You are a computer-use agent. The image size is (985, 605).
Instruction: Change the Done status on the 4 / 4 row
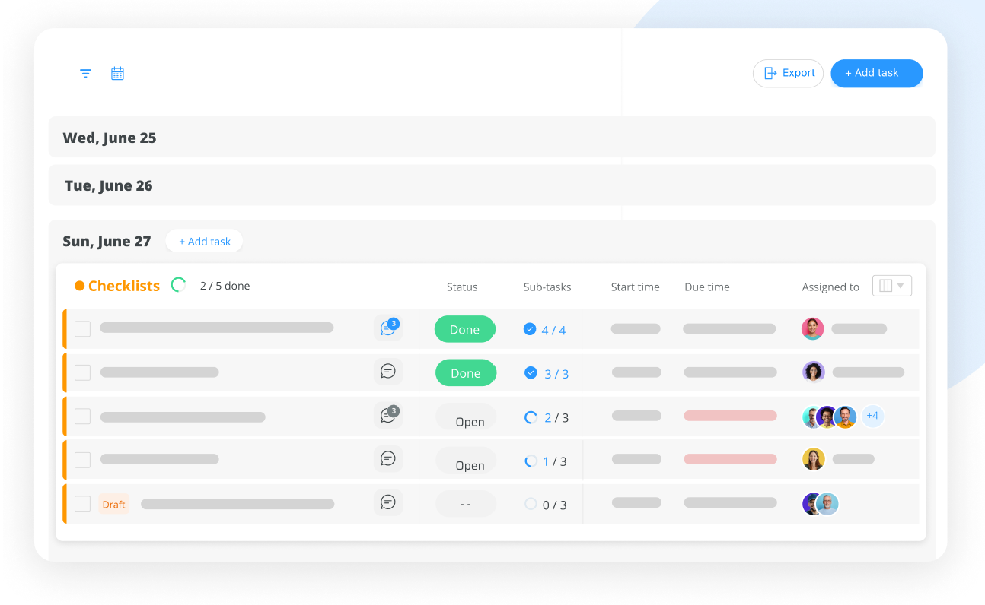(465, 329)
